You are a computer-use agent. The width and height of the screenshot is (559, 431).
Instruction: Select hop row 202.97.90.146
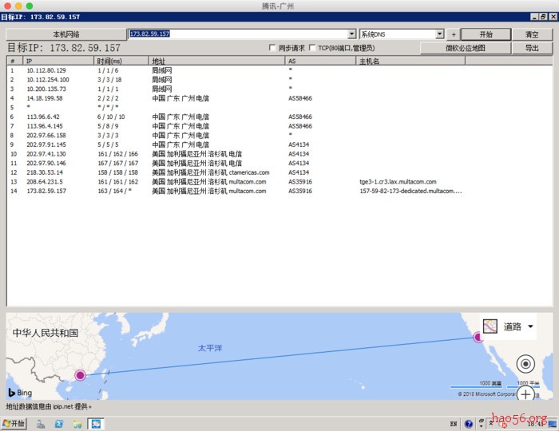coord(279,163)
